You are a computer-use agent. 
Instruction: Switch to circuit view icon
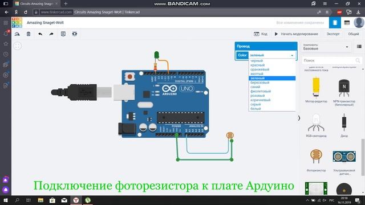tap(335, 23)
